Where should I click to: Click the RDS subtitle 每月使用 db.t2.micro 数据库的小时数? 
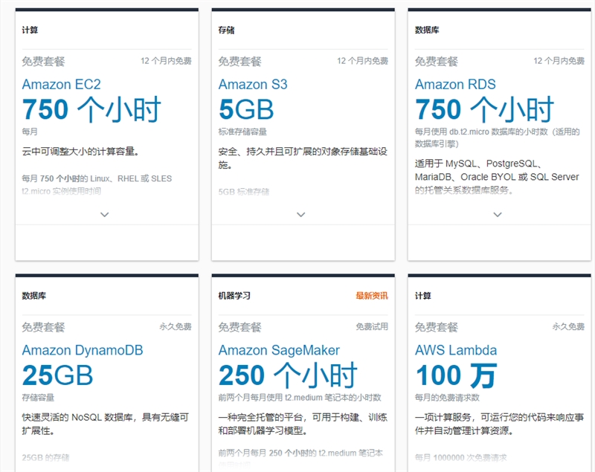(498, 138)
